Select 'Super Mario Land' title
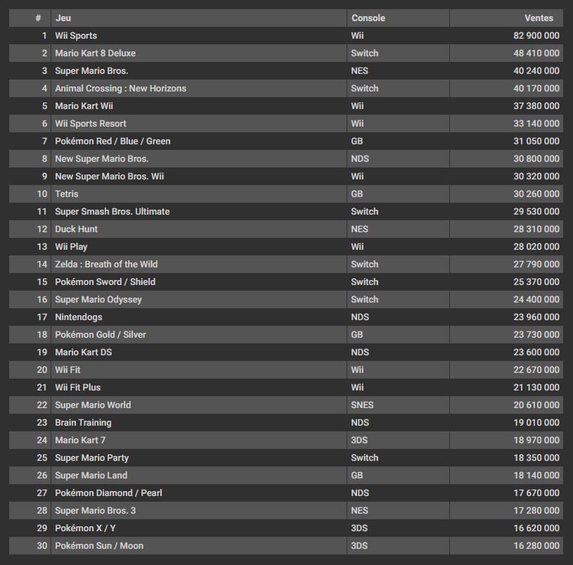Screen dimensions: 573x565 coord(91,476)
